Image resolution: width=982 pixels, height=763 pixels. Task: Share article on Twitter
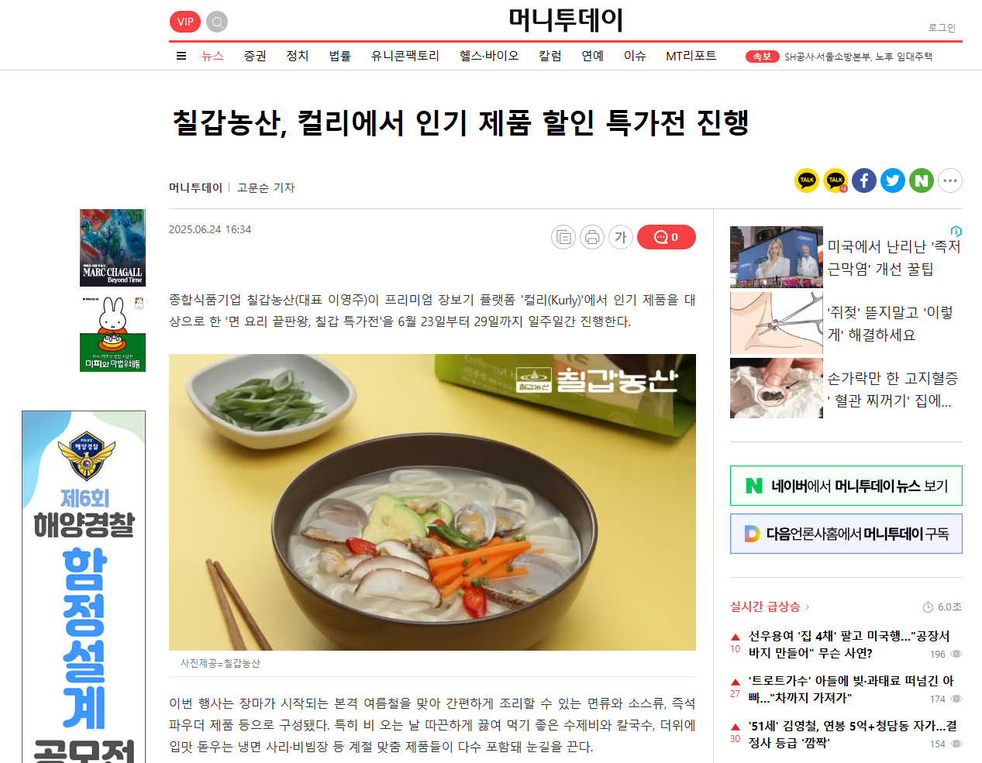893,180
